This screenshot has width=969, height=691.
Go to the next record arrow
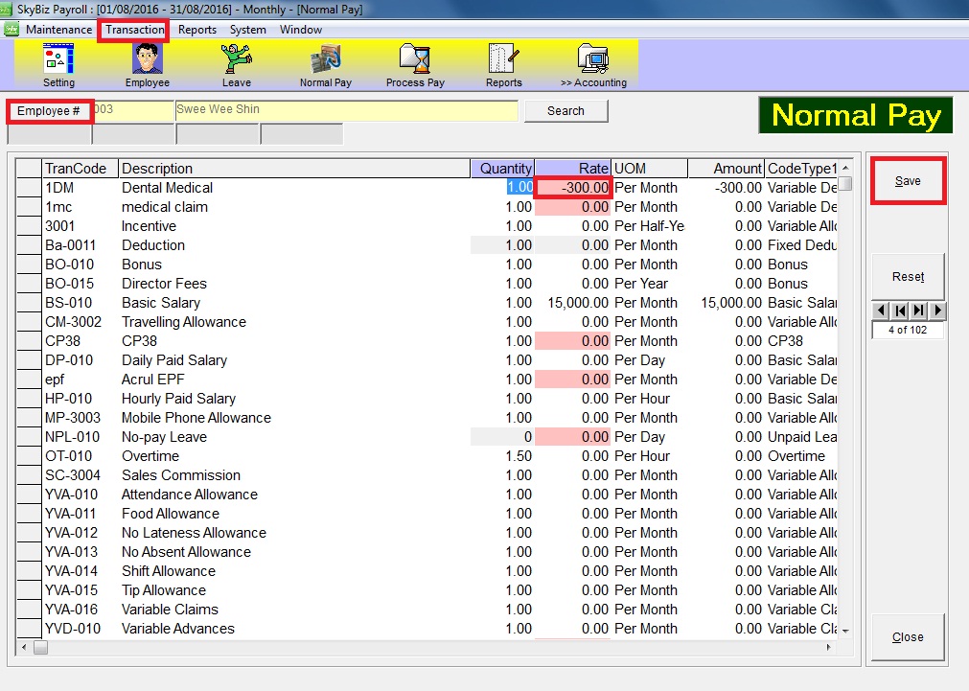click(936, 311)
